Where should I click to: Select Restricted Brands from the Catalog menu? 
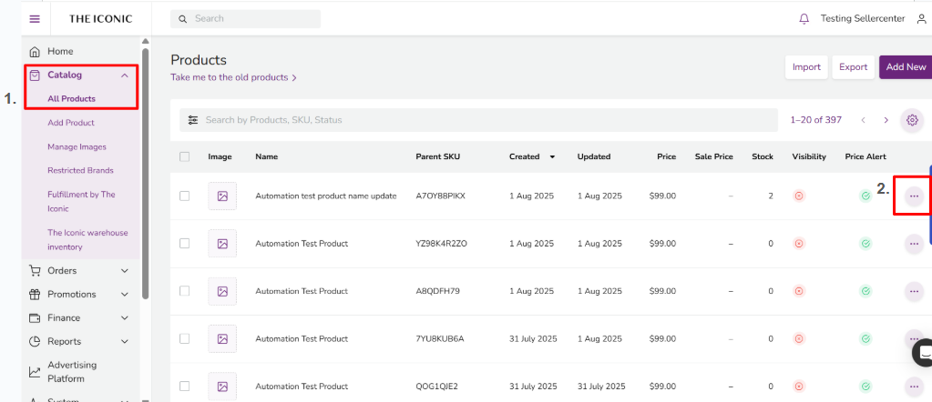(x=80, y=170)
